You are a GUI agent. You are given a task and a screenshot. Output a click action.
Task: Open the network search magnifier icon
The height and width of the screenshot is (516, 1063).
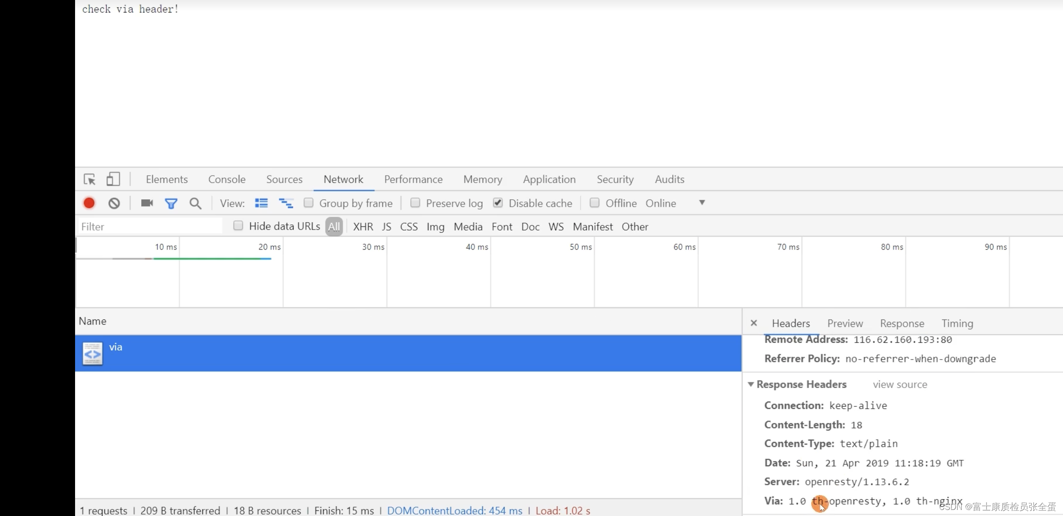(x=195, y=204)
